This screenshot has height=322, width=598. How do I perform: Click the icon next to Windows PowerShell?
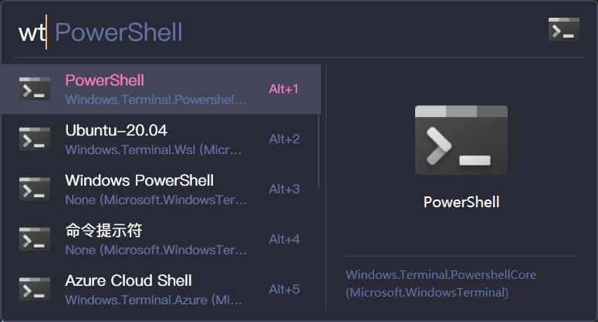point(35,189)
